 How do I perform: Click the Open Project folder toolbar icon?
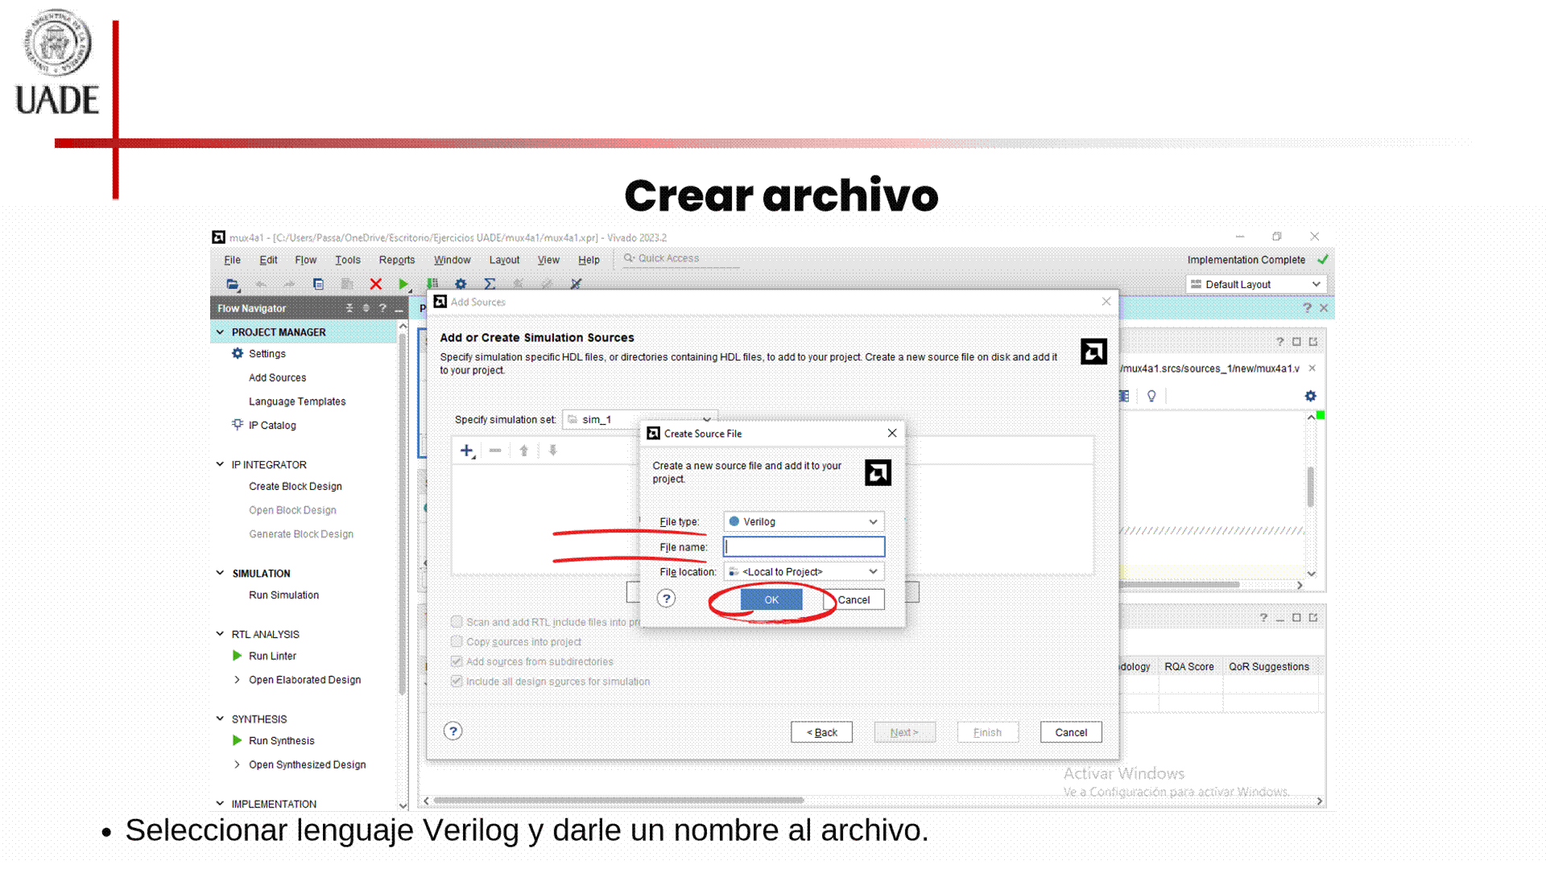(232, 284)
